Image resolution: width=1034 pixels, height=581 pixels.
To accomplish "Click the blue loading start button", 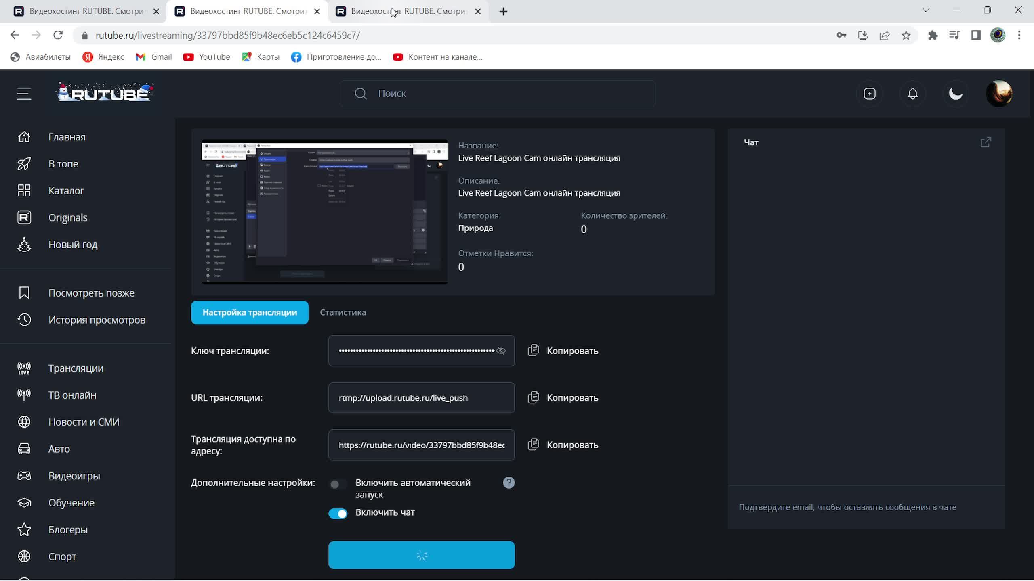I will (421, 555).
